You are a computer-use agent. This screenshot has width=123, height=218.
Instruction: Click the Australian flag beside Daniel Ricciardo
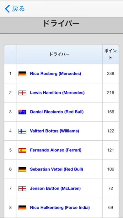(x=22, y=112)
